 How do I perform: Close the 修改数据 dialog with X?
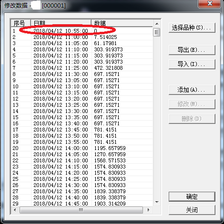click(210, 3)
